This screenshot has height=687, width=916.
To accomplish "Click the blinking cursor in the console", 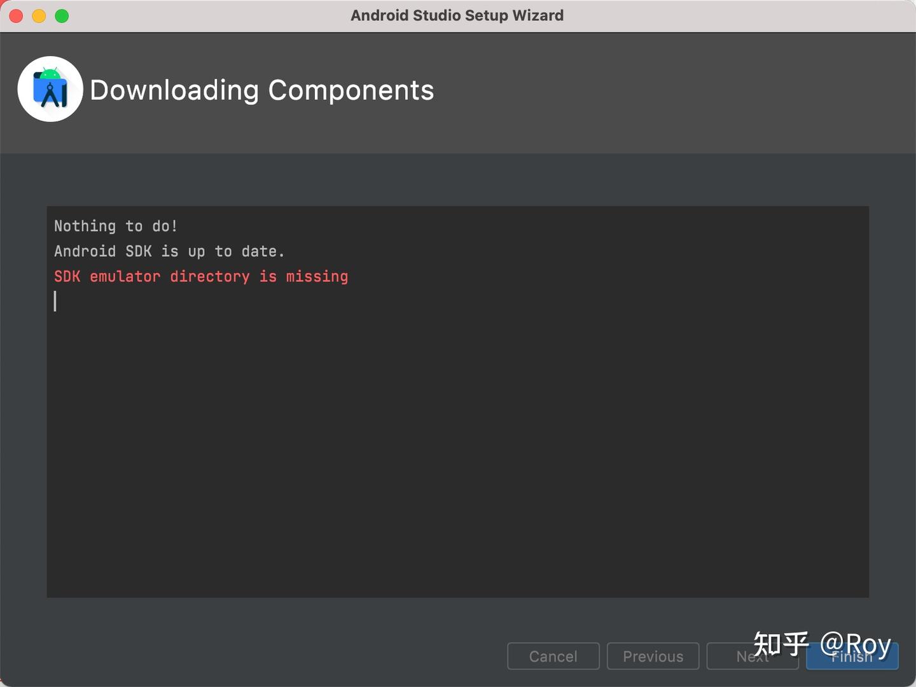I will click(x=56, y=302).
